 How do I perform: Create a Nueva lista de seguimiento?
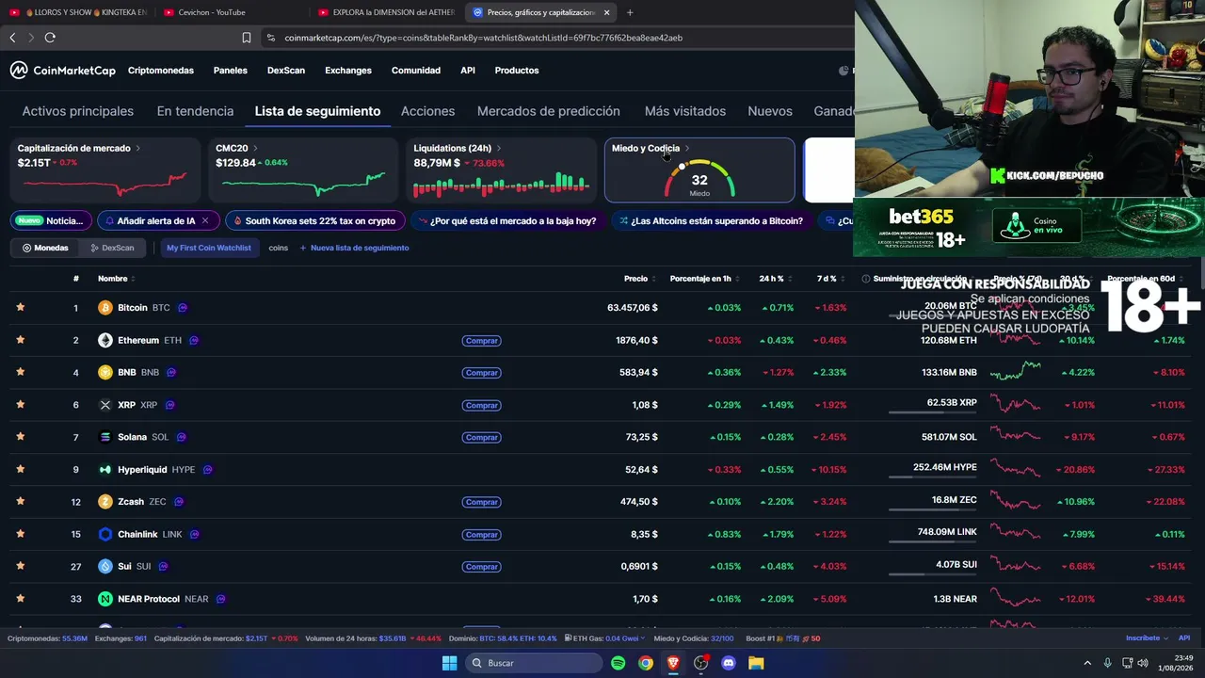(354, 248)
